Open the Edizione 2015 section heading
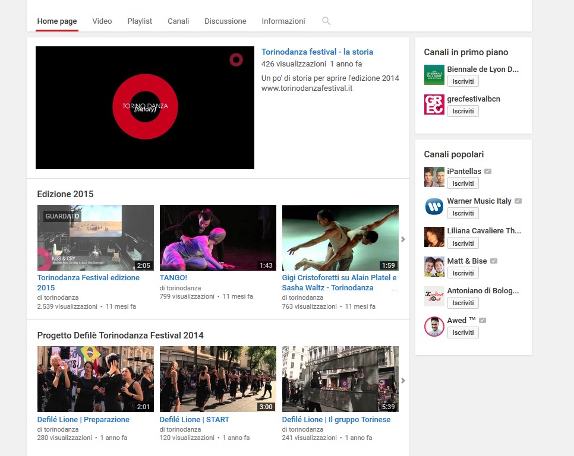 tap(65, 194)
